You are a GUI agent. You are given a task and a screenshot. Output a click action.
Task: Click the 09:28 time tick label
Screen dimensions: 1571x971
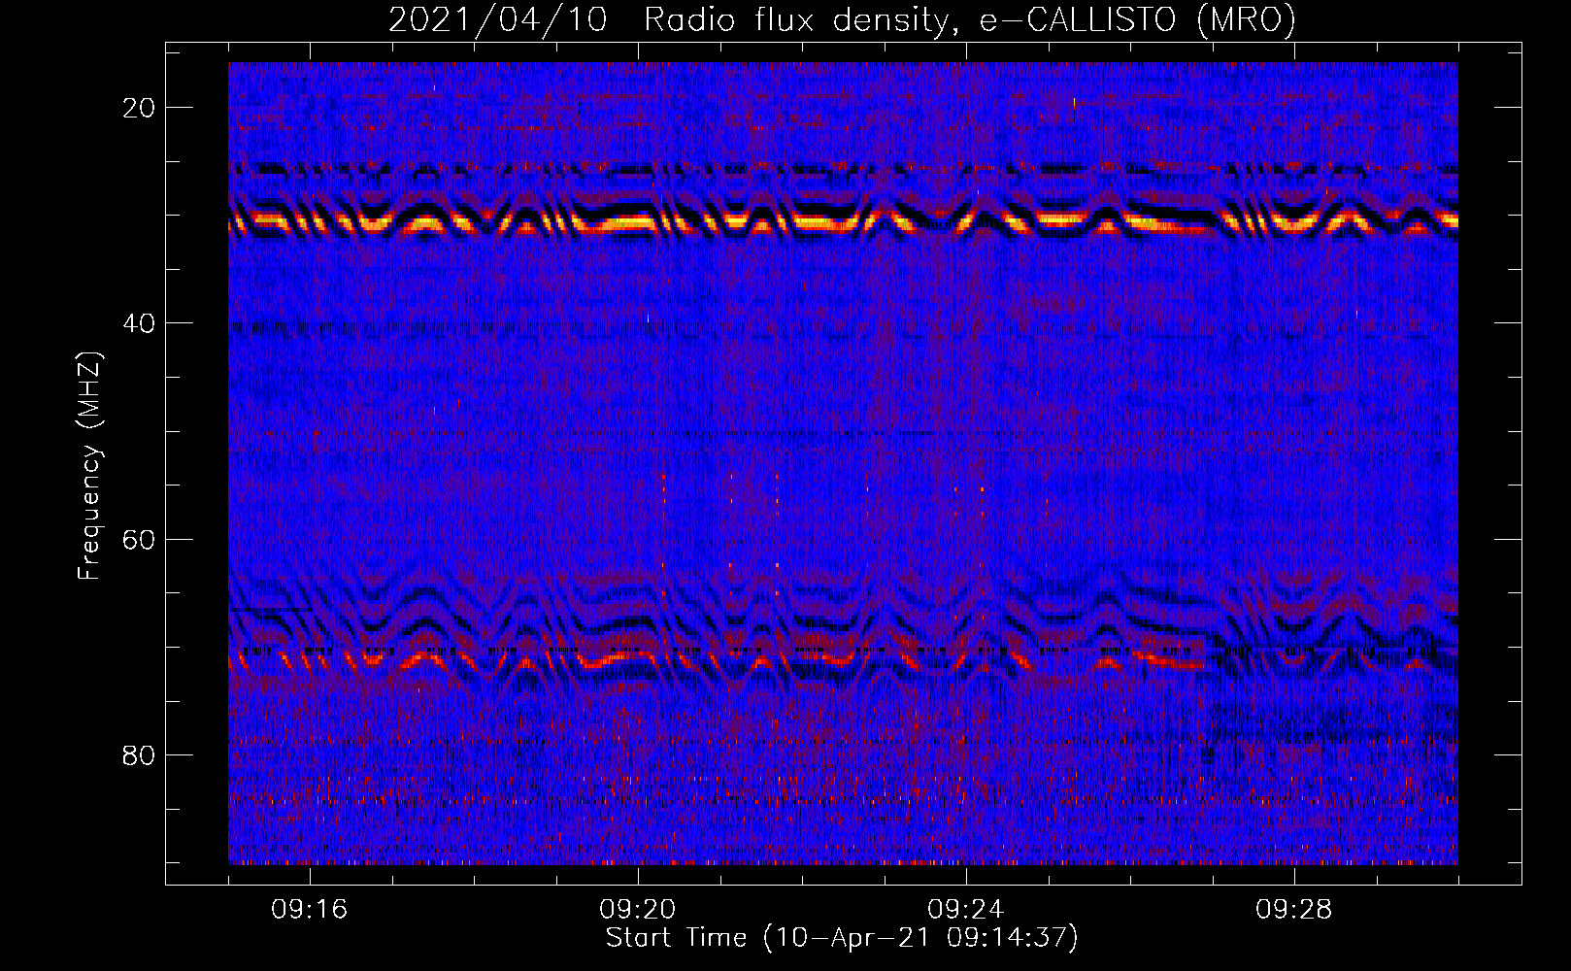[x=1294, y=910]
